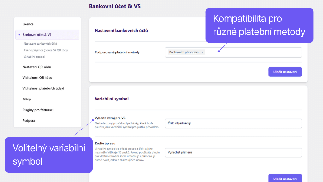This screenshot has height=182, width=323.
Task: Open the "Podpora" support section
Action: [28, 120]
